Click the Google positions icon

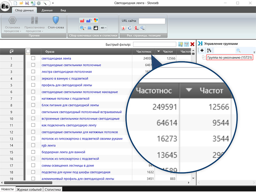click(143, 28)
